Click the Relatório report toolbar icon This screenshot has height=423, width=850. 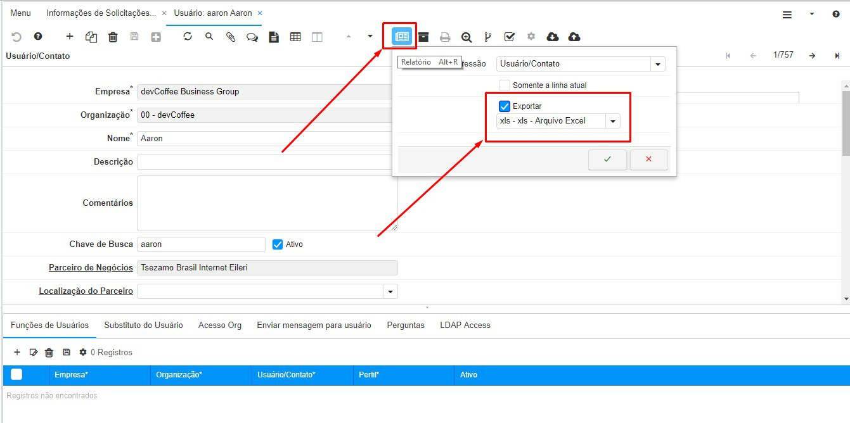pos(402,37)
